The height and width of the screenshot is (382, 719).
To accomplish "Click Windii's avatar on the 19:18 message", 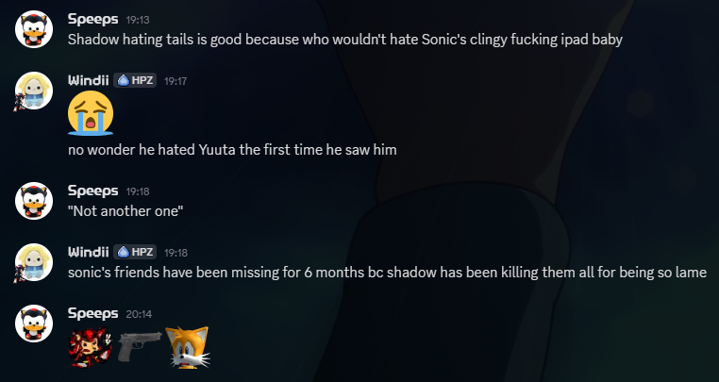I will (x=34, y=262).
